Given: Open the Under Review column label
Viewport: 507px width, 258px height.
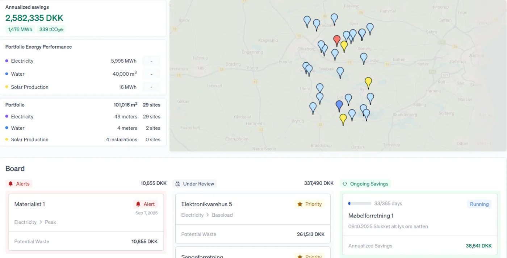Looking at the screenshot, I should tap(195, 184).
